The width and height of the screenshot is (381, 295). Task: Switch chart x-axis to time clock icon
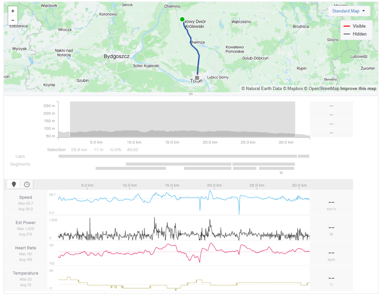tap(27, 184)
